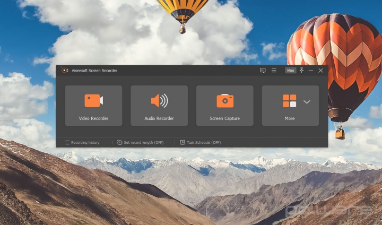382x225 pixels.
Task: Select the More label text
Action: coord(289,118)
